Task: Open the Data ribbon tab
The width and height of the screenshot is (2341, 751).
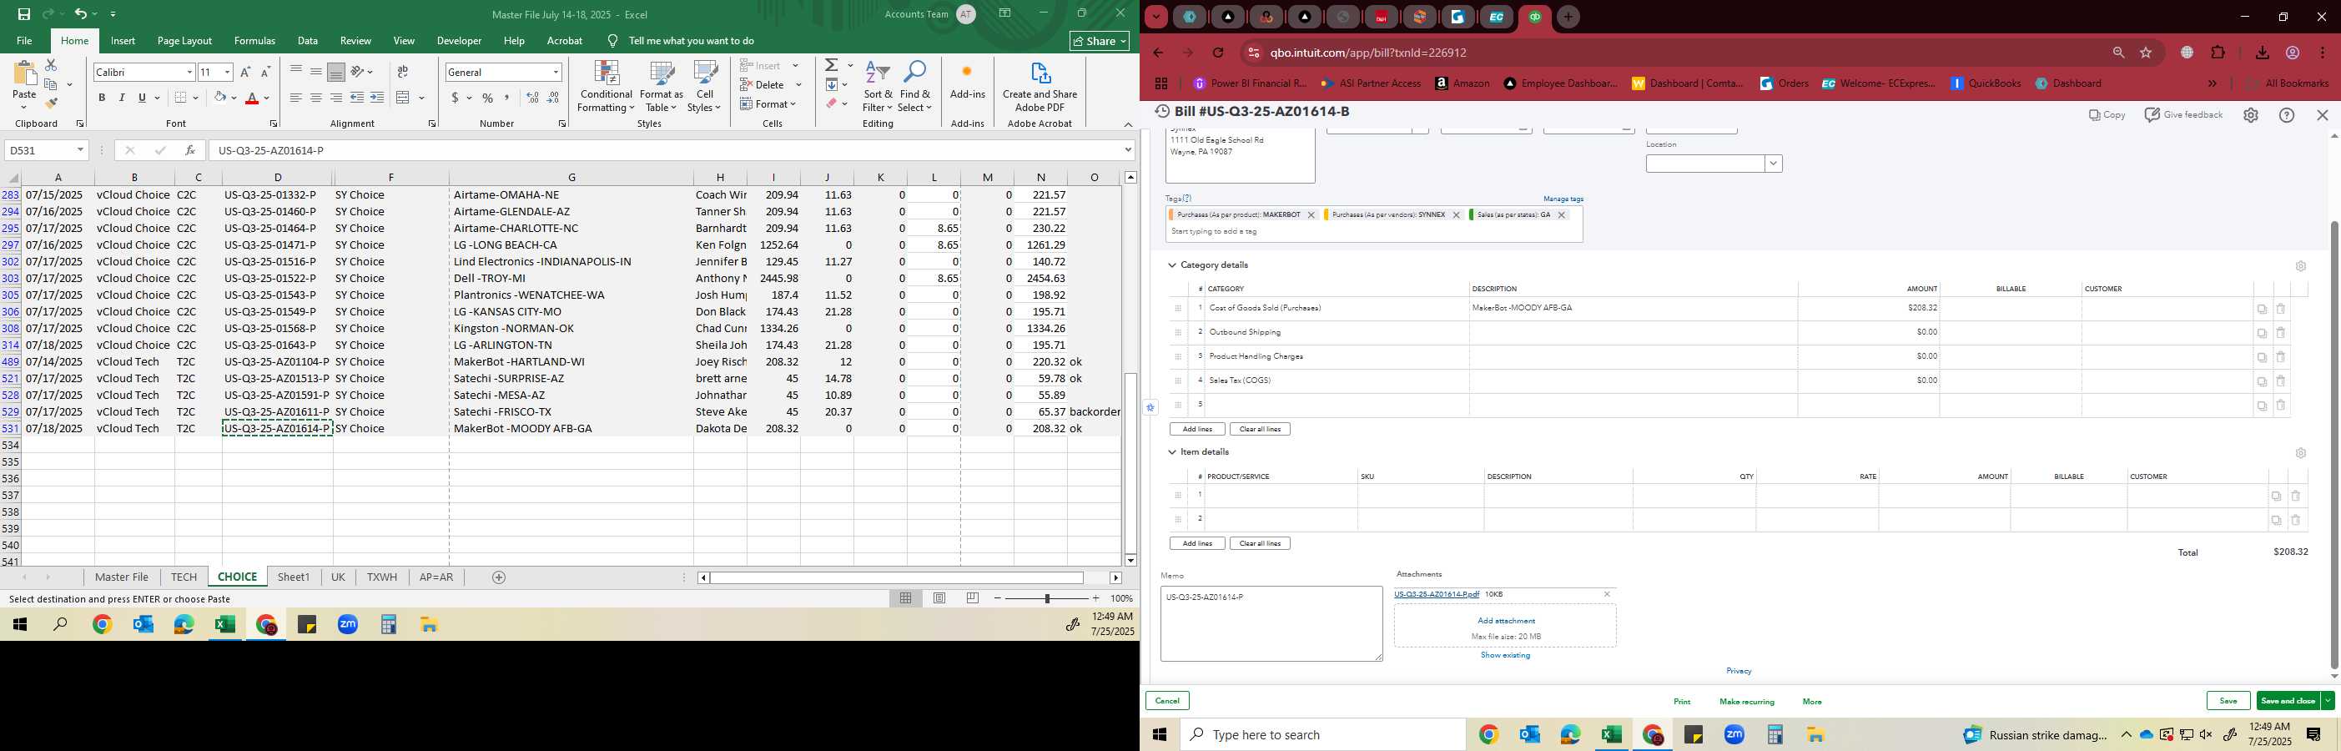Action: click(x=308, y=41)
